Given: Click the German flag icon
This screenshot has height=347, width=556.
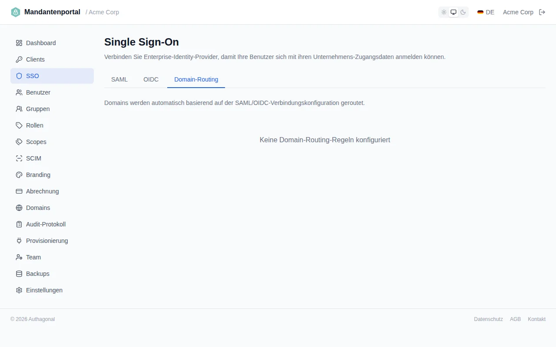Looking at the screenshot, I should click(x=480, y=12).
